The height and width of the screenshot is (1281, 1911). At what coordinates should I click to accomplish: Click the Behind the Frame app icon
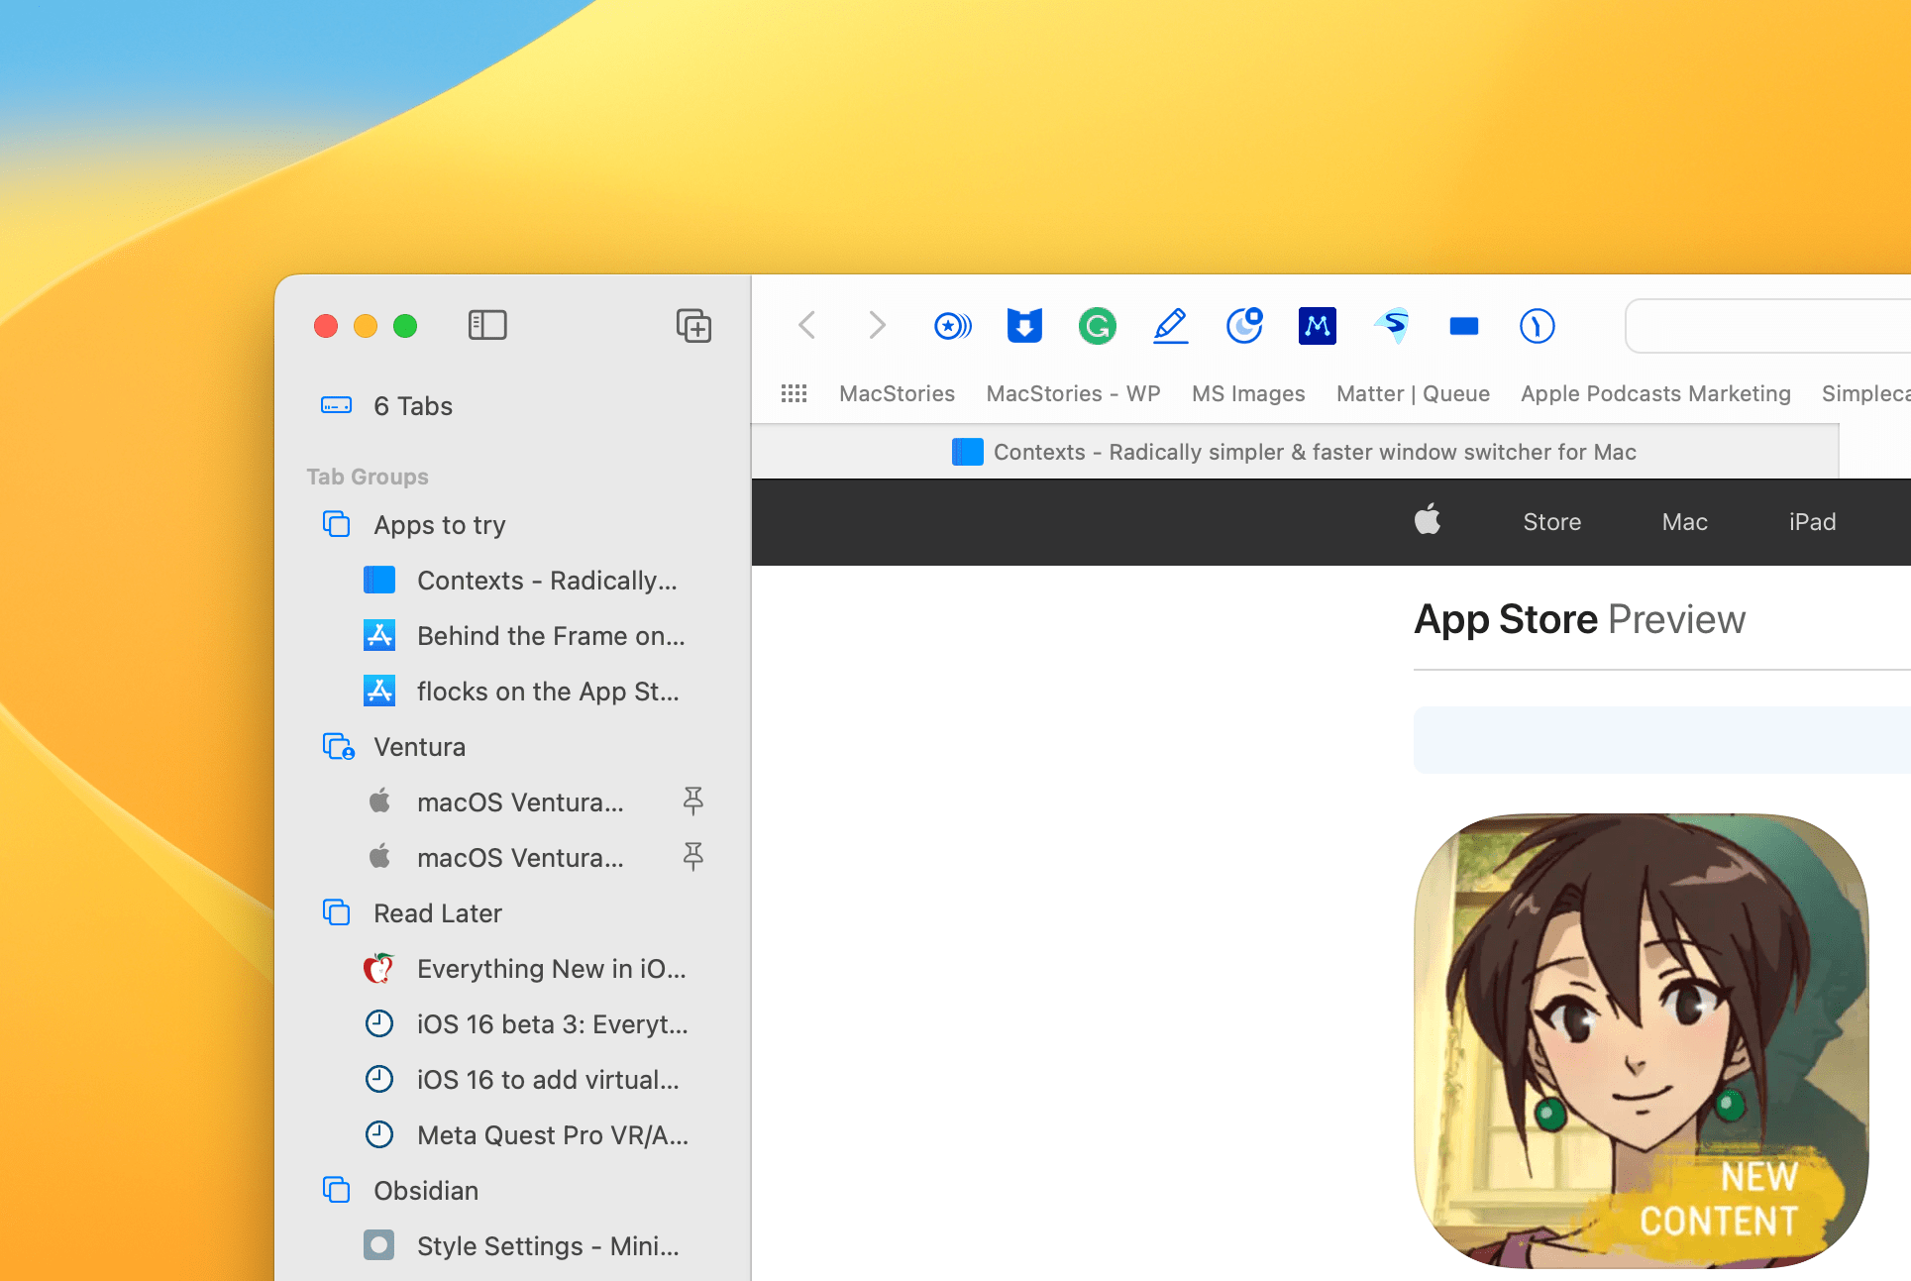[1642, 1040]
